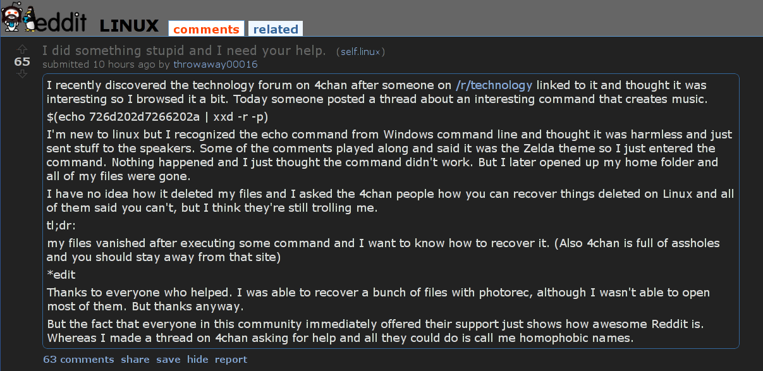Viewport: 763px width, 371px height.
Task: Hide this post with the hide button
Action: click(197, 360)
